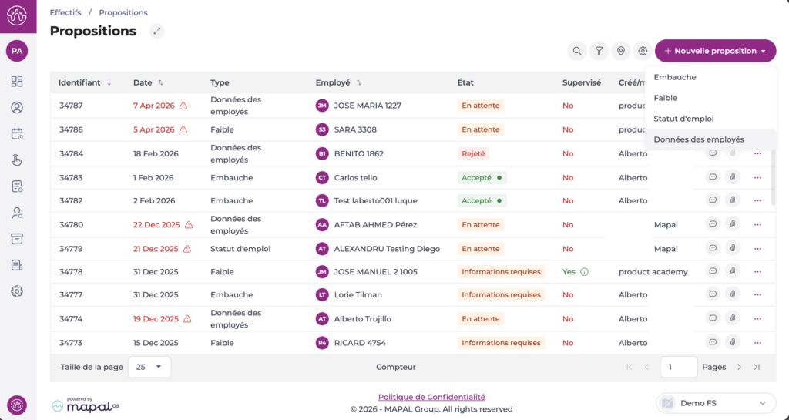Go to next page arrow in pagination
Viewport: 789px width, 420px height.
coord(740,367)
